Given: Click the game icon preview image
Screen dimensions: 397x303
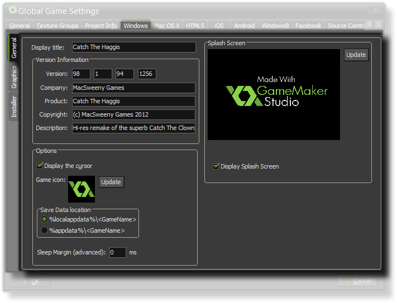Looking at the screenshot, I should [x=82, y=189].
